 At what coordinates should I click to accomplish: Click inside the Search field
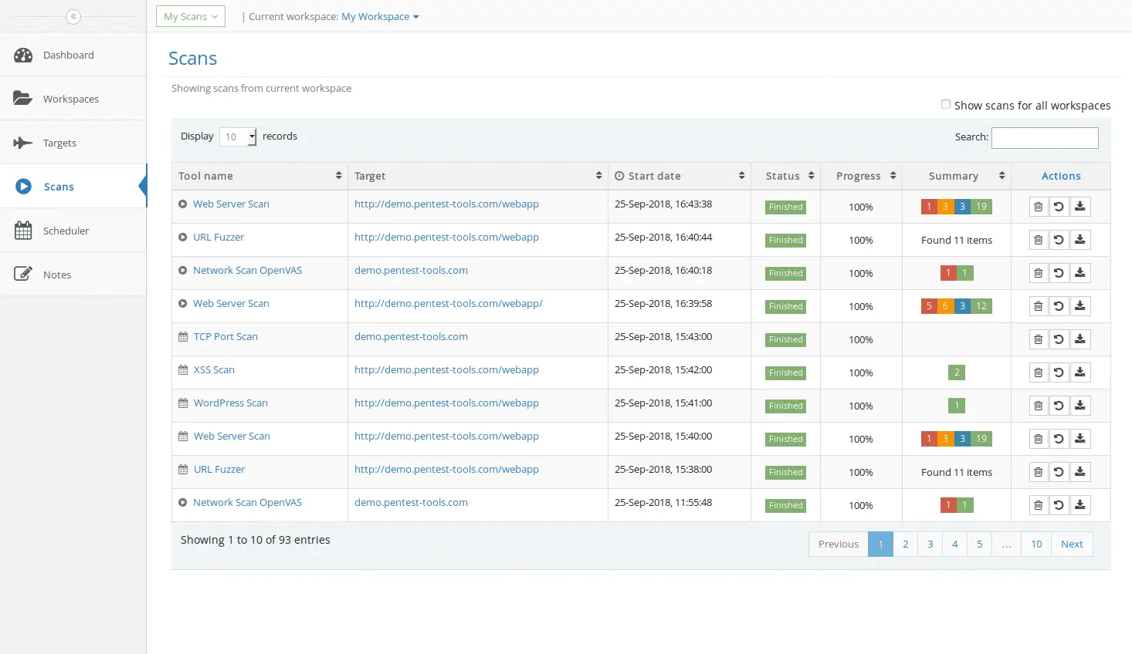click(x=1044, y=137)
